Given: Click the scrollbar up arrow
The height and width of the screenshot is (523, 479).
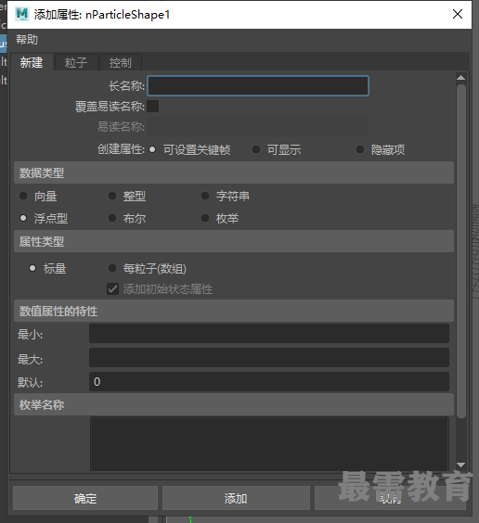Looking at the screenshot, I should (461, 78).
